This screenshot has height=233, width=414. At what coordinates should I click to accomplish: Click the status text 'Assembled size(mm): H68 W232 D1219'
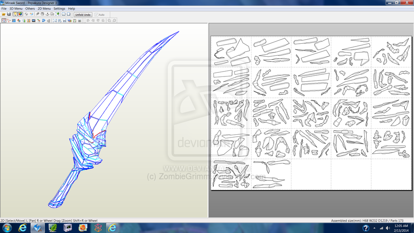pyautogui.click(x=359, y=220)
